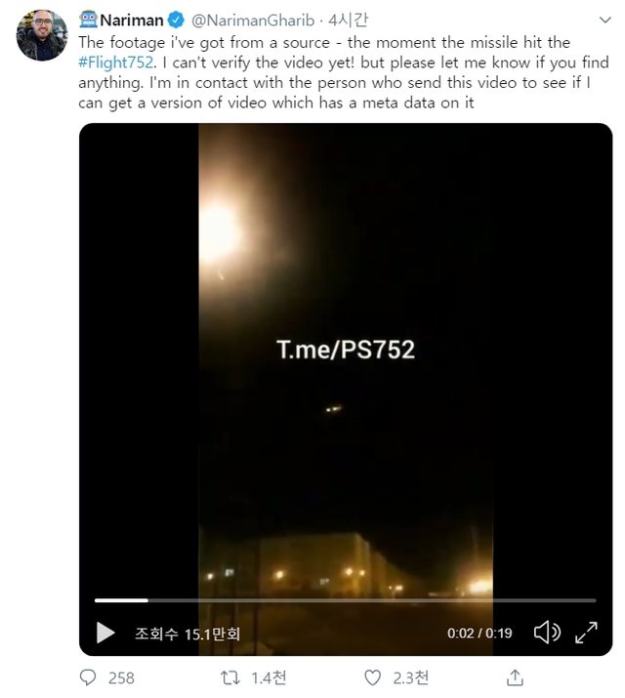Open the tweet options chevron menu
Screen dimensions: 625x698
click(x=604, y=21)
